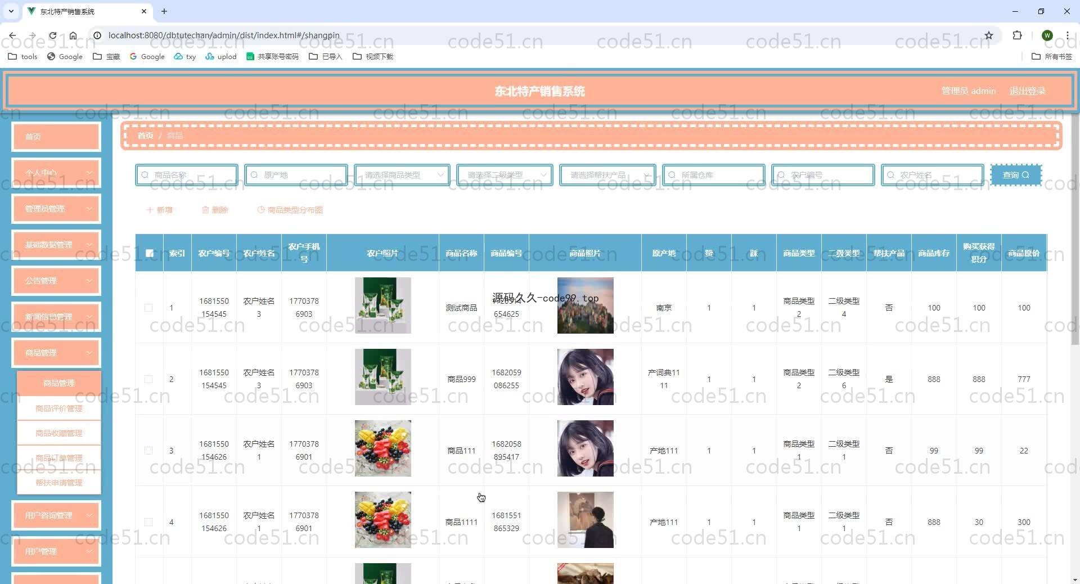Viewport: 1080px width, 584px height.
Task: Check the row 2 checkbox for 商品999
Action: pos(148,379)
